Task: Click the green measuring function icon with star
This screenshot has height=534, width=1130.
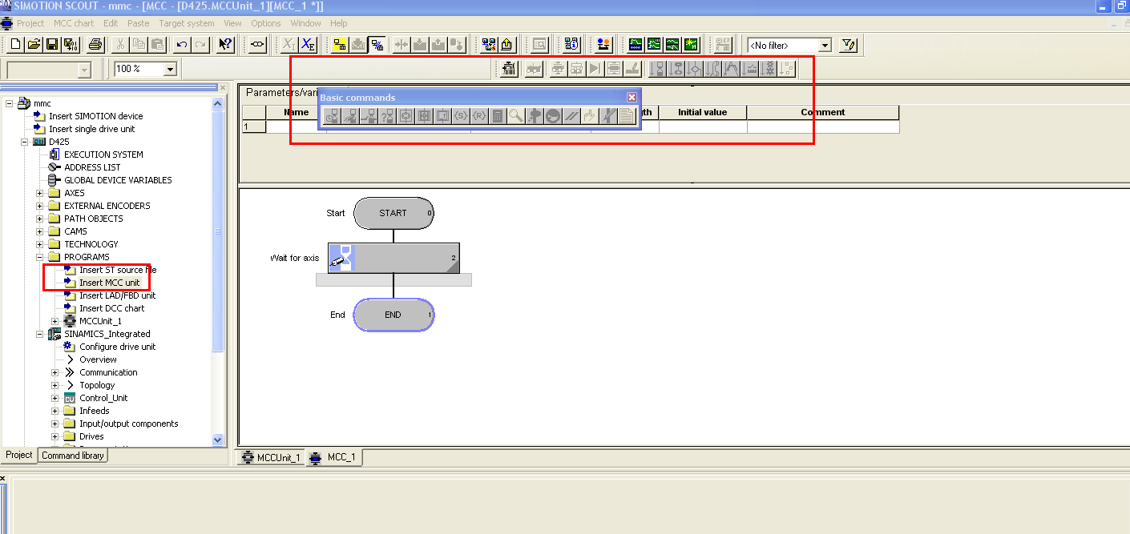Action: 691,45
